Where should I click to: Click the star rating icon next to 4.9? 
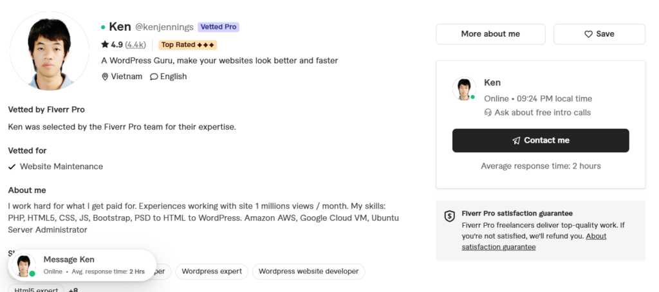(105, 44)
